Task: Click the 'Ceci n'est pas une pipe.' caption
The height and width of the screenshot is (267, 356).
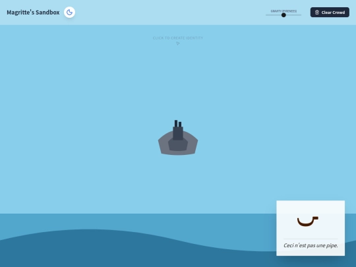Action: (x=311, y=245)
